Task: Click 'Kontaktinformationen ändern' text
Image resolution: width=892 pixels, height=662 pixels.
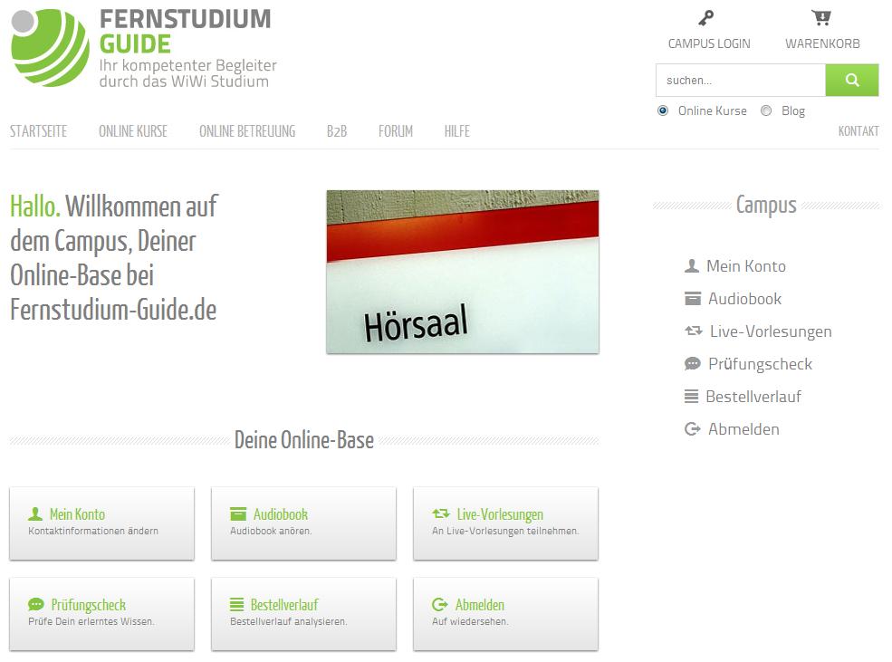Action: click(x=93, y=531)
